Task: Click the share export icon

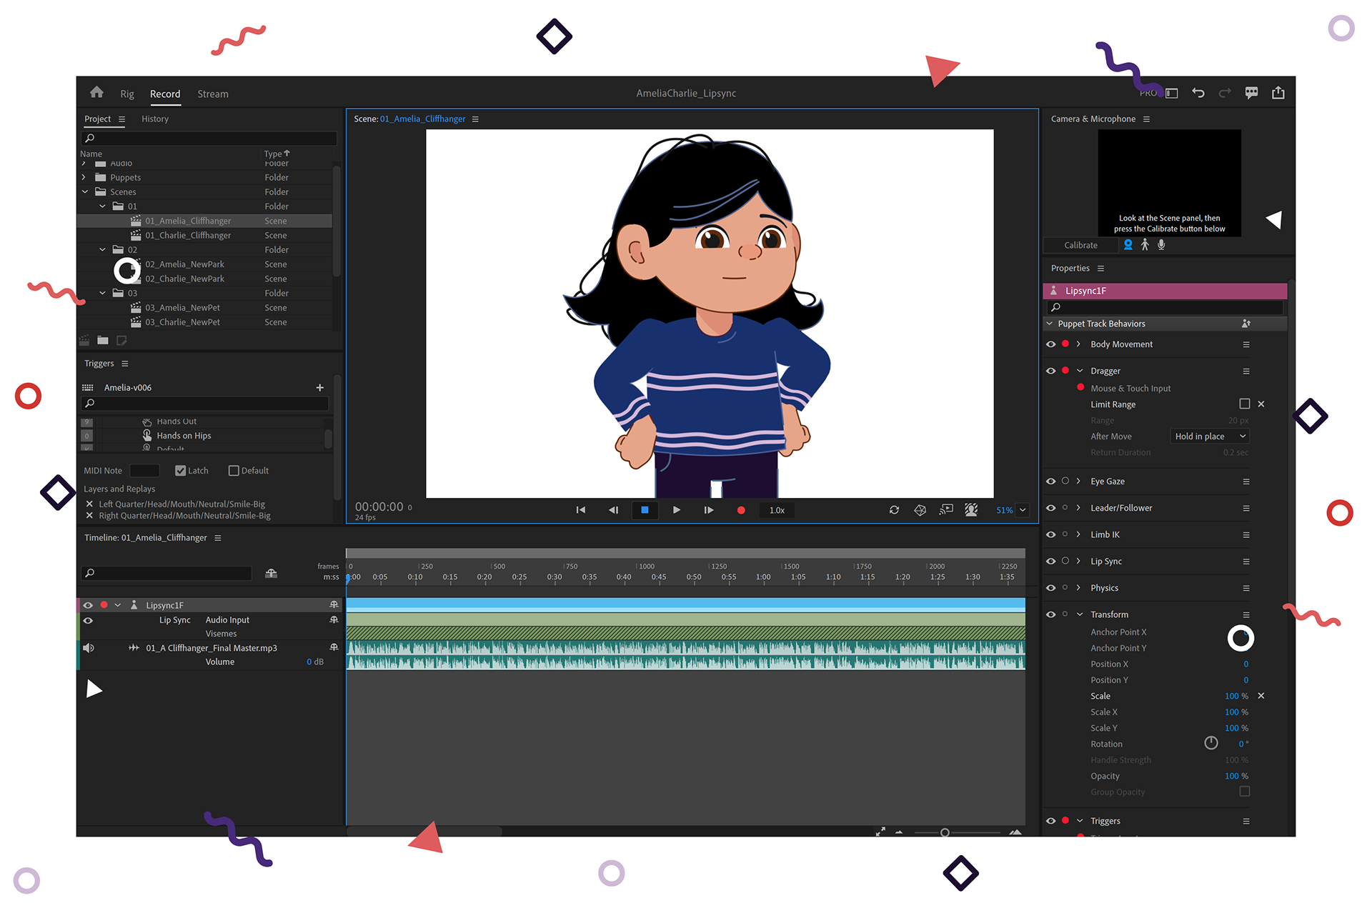Action: coord(1278,93)
